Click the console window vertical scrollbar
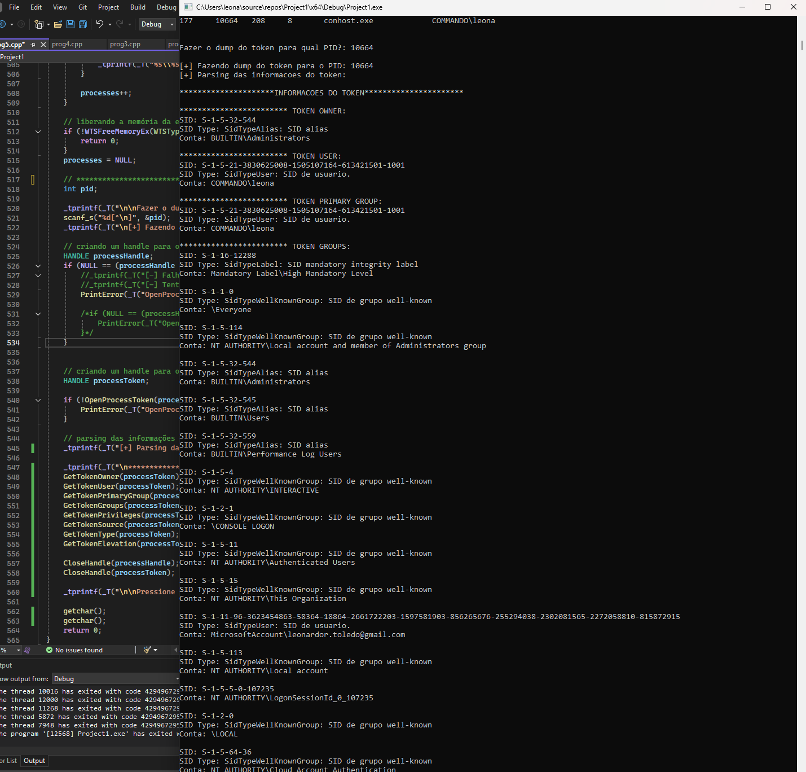 pos(801,45)
